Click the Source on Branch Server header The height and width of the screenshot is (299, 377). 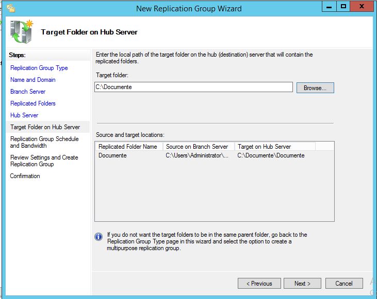tap(198, 147)
